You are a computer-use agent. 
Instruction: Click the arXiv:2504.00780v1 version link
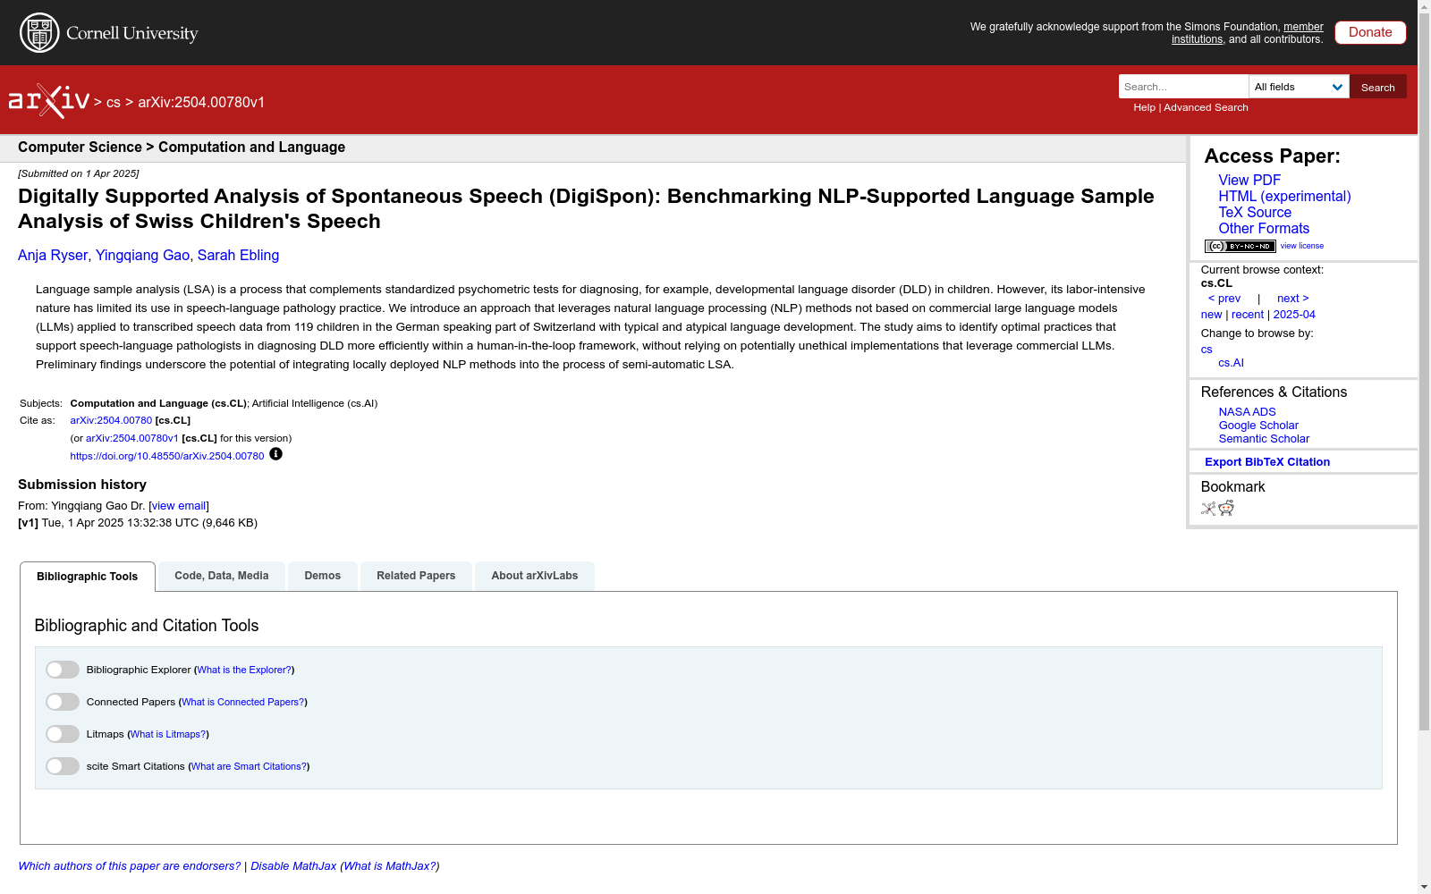(x=132, y=438)
